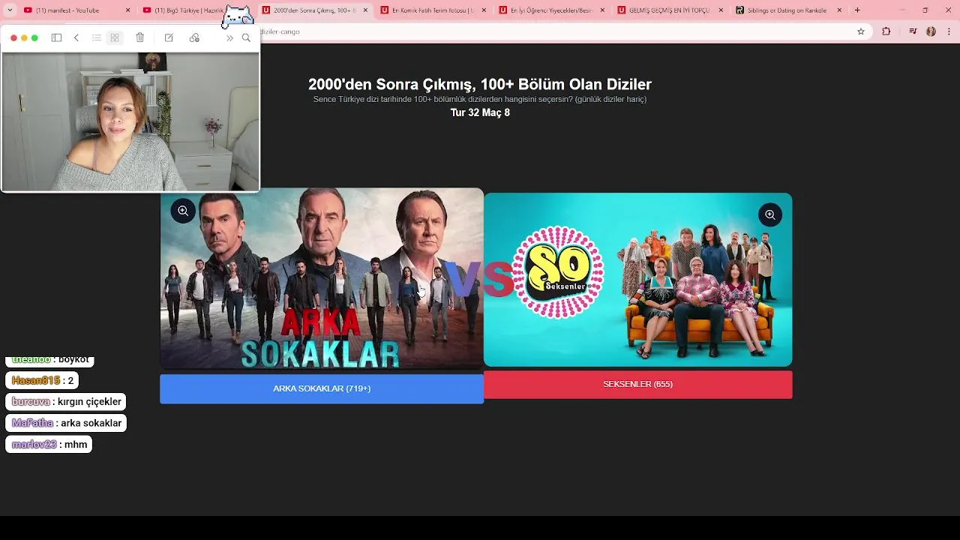Viewport: 960px width, 540px height.
Task: Switch to En Komik Fatih Terim fotosu tab
Action: [x=433, y=10]
